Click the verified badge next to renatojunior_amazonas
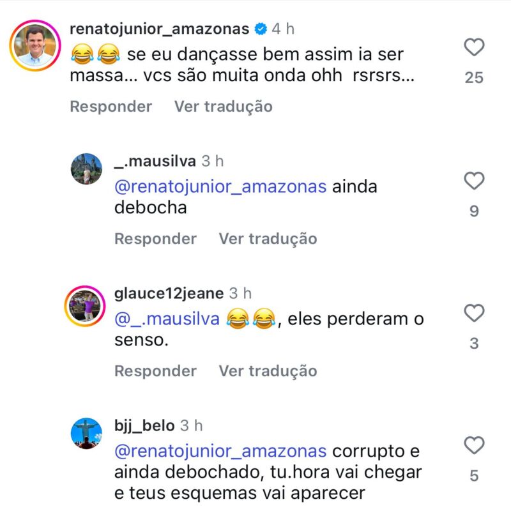The width and height of the screenshot is (511, 509). pyautogui.click(x=261, y=29)
